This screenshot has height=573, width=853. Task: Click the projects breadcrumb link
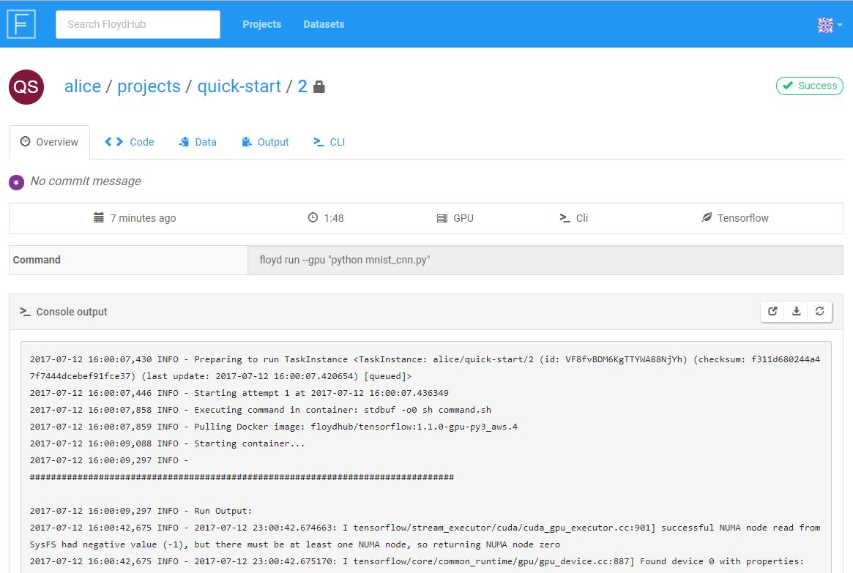[x=149, y=86]
